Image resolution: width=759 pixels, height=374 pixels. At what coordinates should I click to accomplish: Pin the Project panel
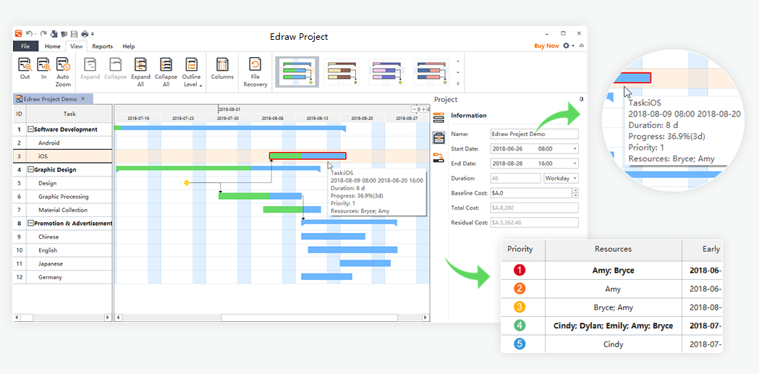click(581, 99)
